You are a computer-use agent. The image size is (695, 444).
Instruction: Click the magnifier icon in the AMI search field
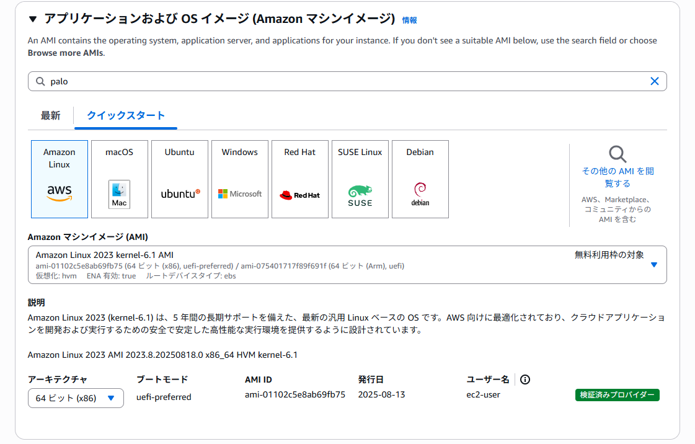[x=40, y=81]
